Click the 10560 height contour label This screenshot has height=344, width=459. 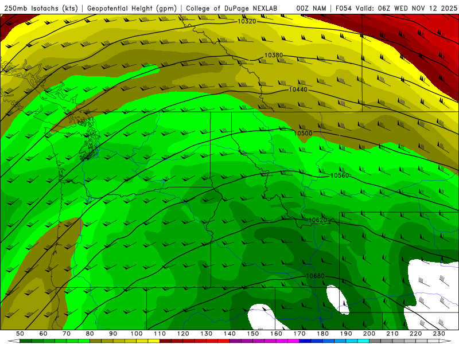point(340,175)
